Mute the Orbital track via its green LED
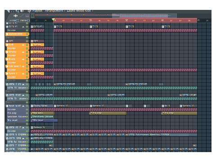Image resolution: width=216 pixels, height=162 pixels. (x=27, y=52)
